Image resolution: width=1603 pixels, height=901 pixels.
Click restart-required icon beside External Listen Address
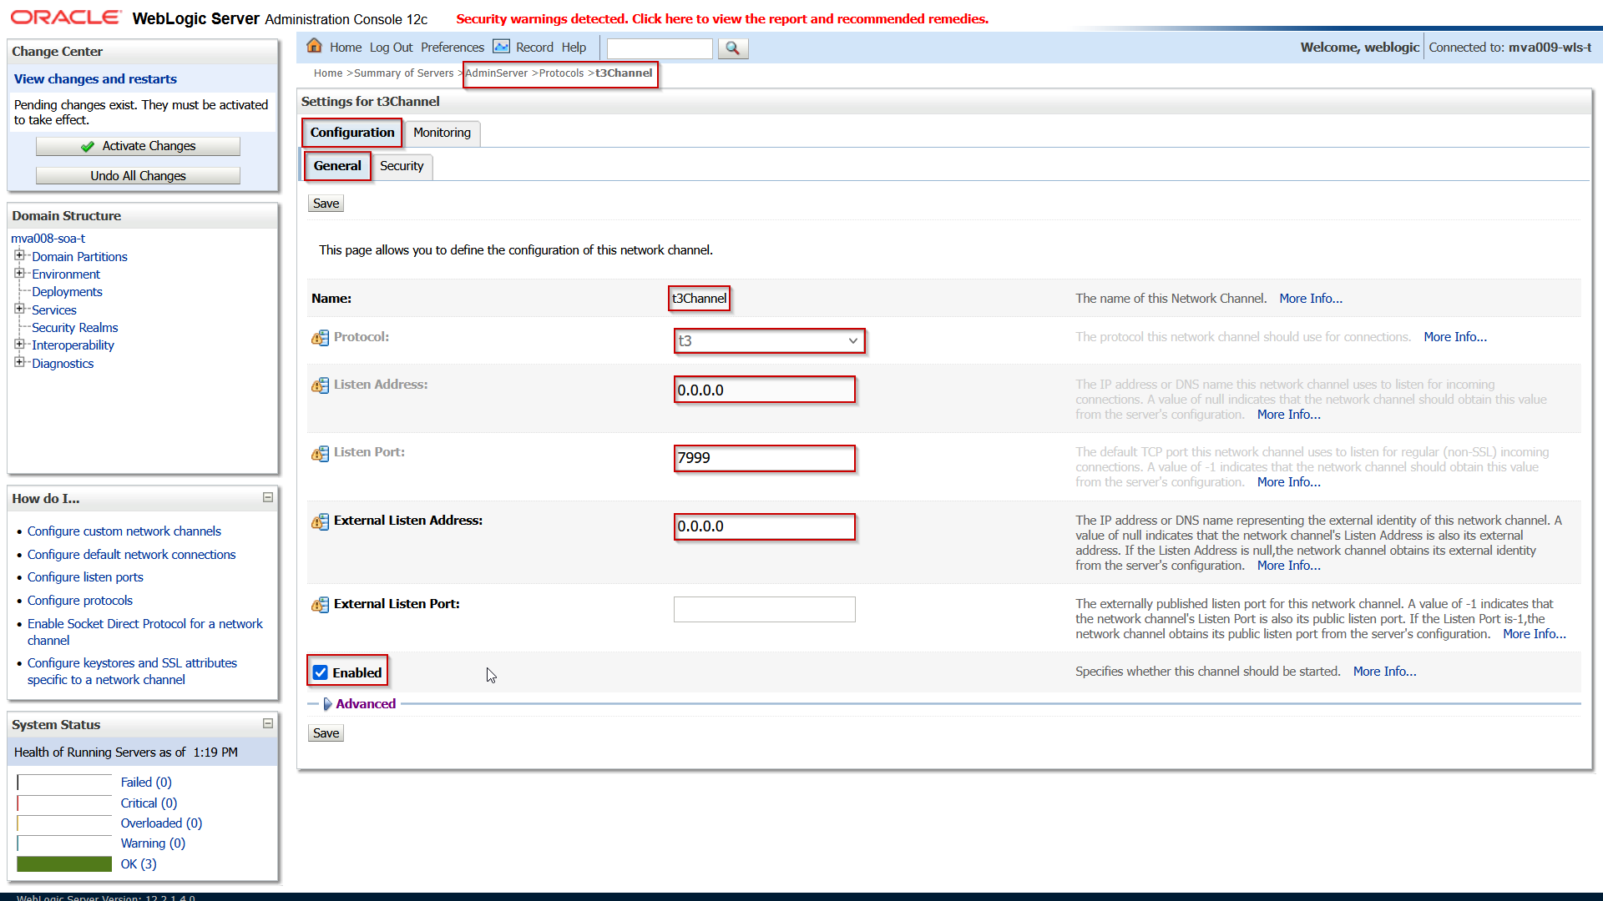click(320, 521)
